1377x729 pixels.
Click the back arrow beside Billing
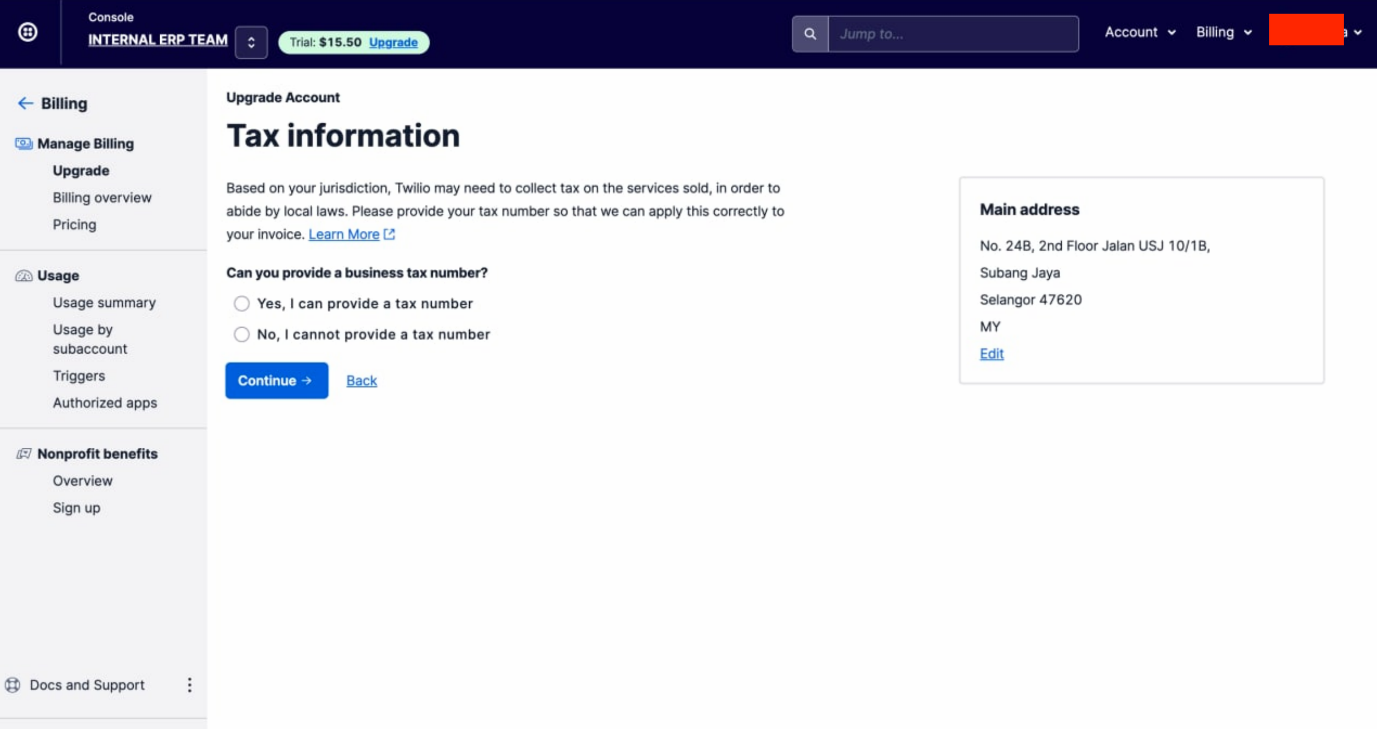[25, 103]
